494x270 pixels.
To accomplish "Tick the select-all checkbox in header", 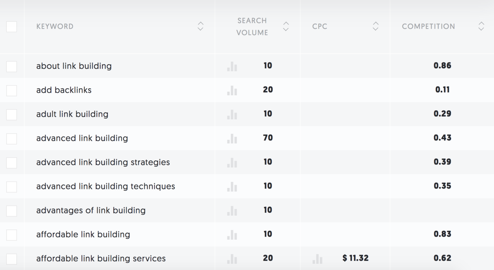I will click(11, 27).
